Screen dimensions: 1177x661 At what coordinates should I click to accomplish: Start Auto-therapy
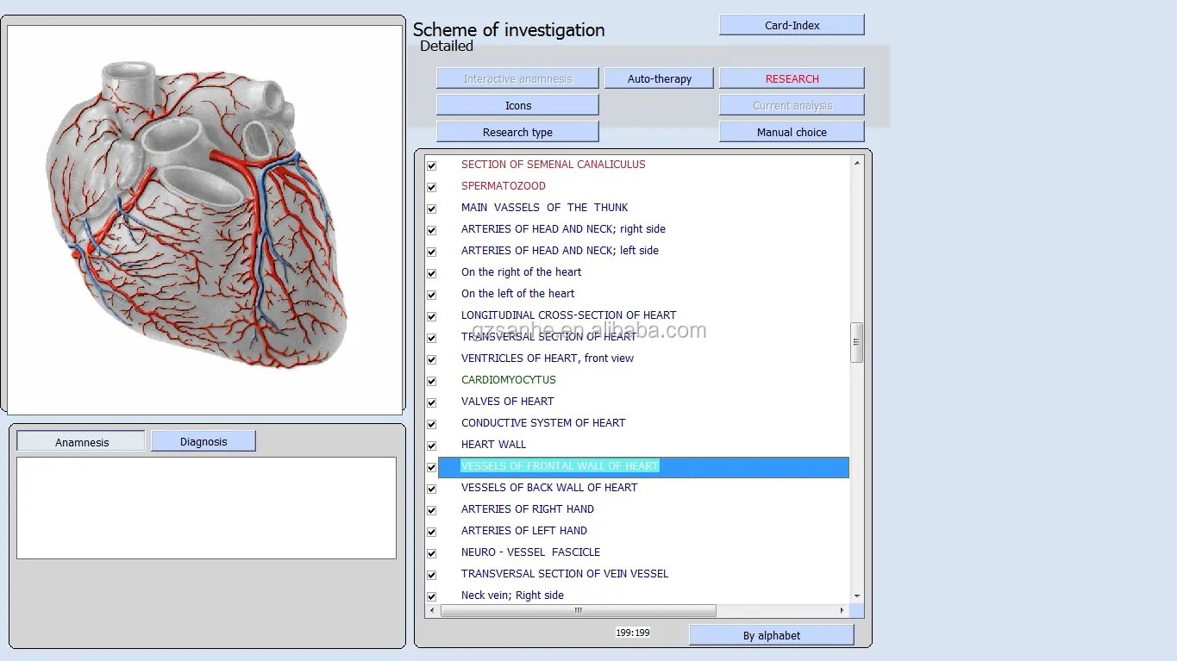pyautogui.click(x=659, y=78)
